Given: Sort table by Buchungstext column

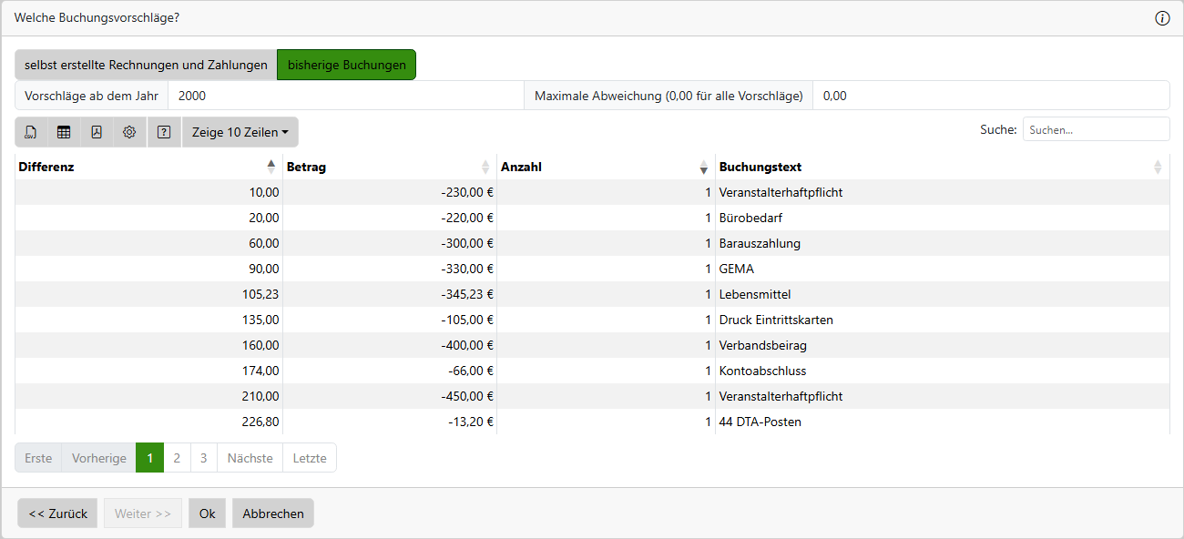Looking at the screenshot, I should click(x=1158, y=167).
